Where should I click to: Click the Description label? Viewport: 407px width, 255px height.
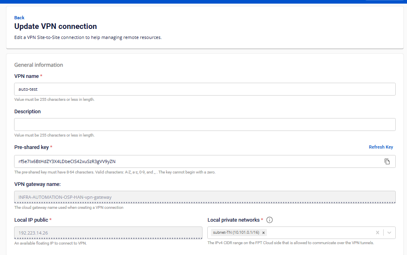27,112
